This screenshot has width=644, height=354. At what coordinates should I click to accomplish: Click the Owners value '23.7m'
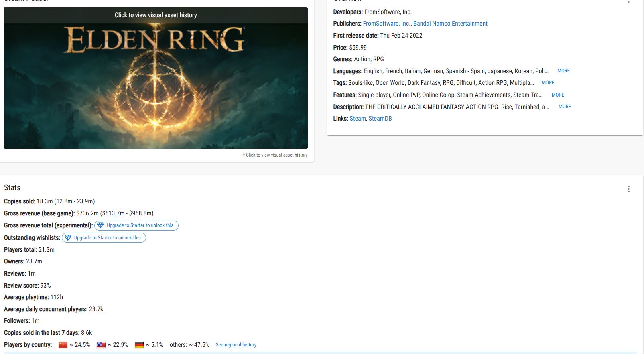34,261
